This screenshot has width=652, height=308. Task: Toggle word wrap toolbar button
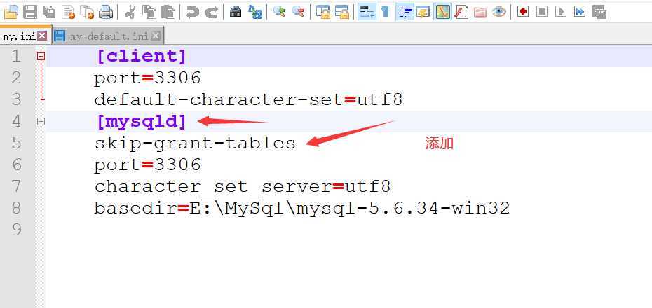[x=367, y=12]
